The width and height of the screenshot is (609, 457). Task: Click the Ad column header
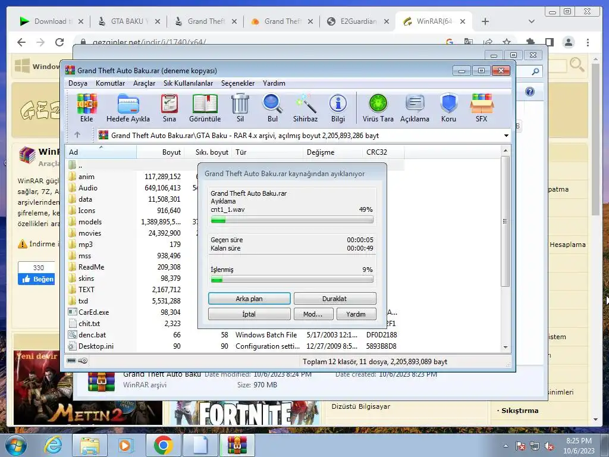[101, 152]
